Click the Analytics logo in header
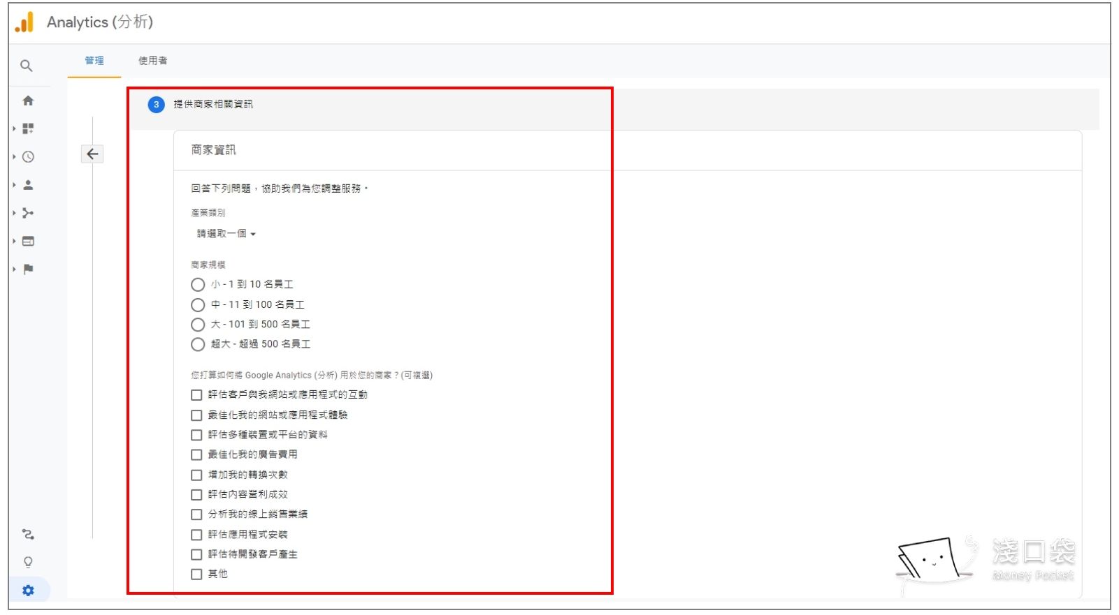Image resolution: width=1119 pixels, height=615 pixels. (x=24, y=22)
